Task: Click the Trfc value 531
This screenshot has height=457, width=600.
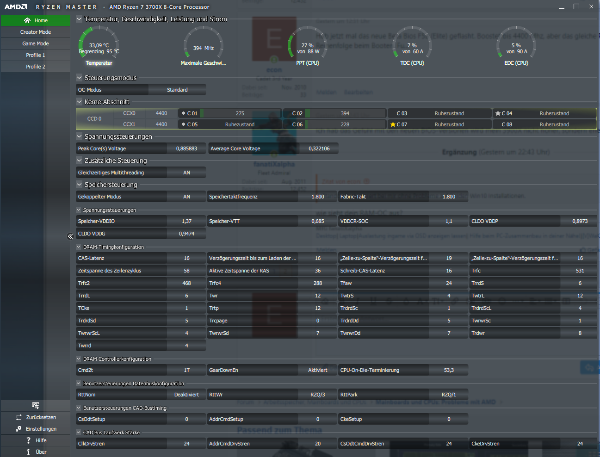Action: point(580,271)
